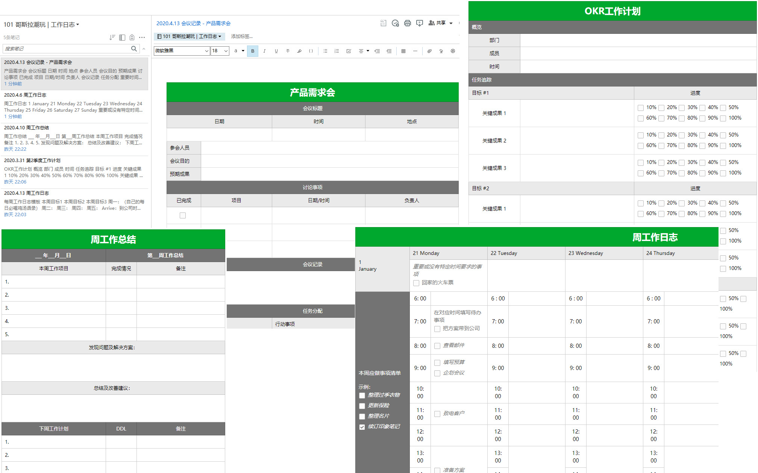
Task: Tick the 回家的火车票 checkbox
Action: [x=416, y=283]
